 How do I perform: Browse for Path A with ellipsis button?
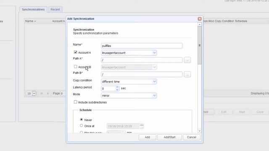pyautogui.click(x=187, y=60)
